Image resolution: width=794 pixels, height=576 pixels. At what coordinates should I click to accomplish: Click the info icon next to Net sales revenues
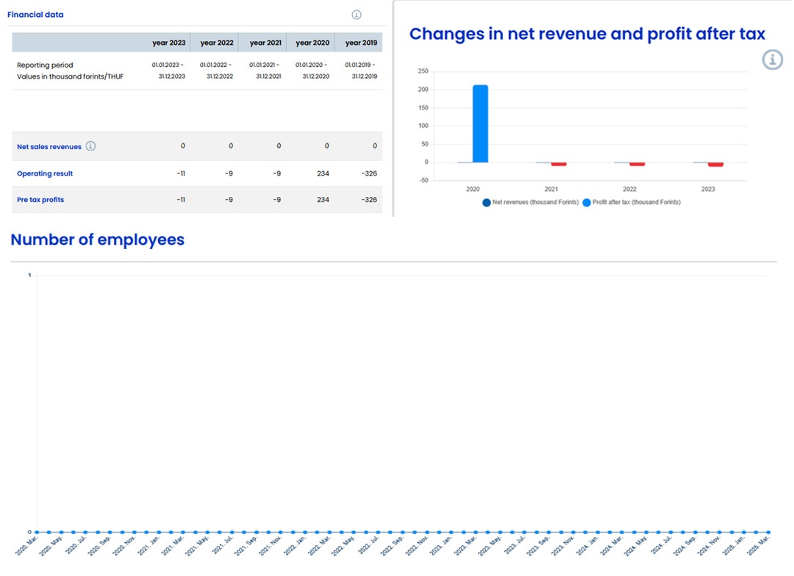(x=90, y=146)
